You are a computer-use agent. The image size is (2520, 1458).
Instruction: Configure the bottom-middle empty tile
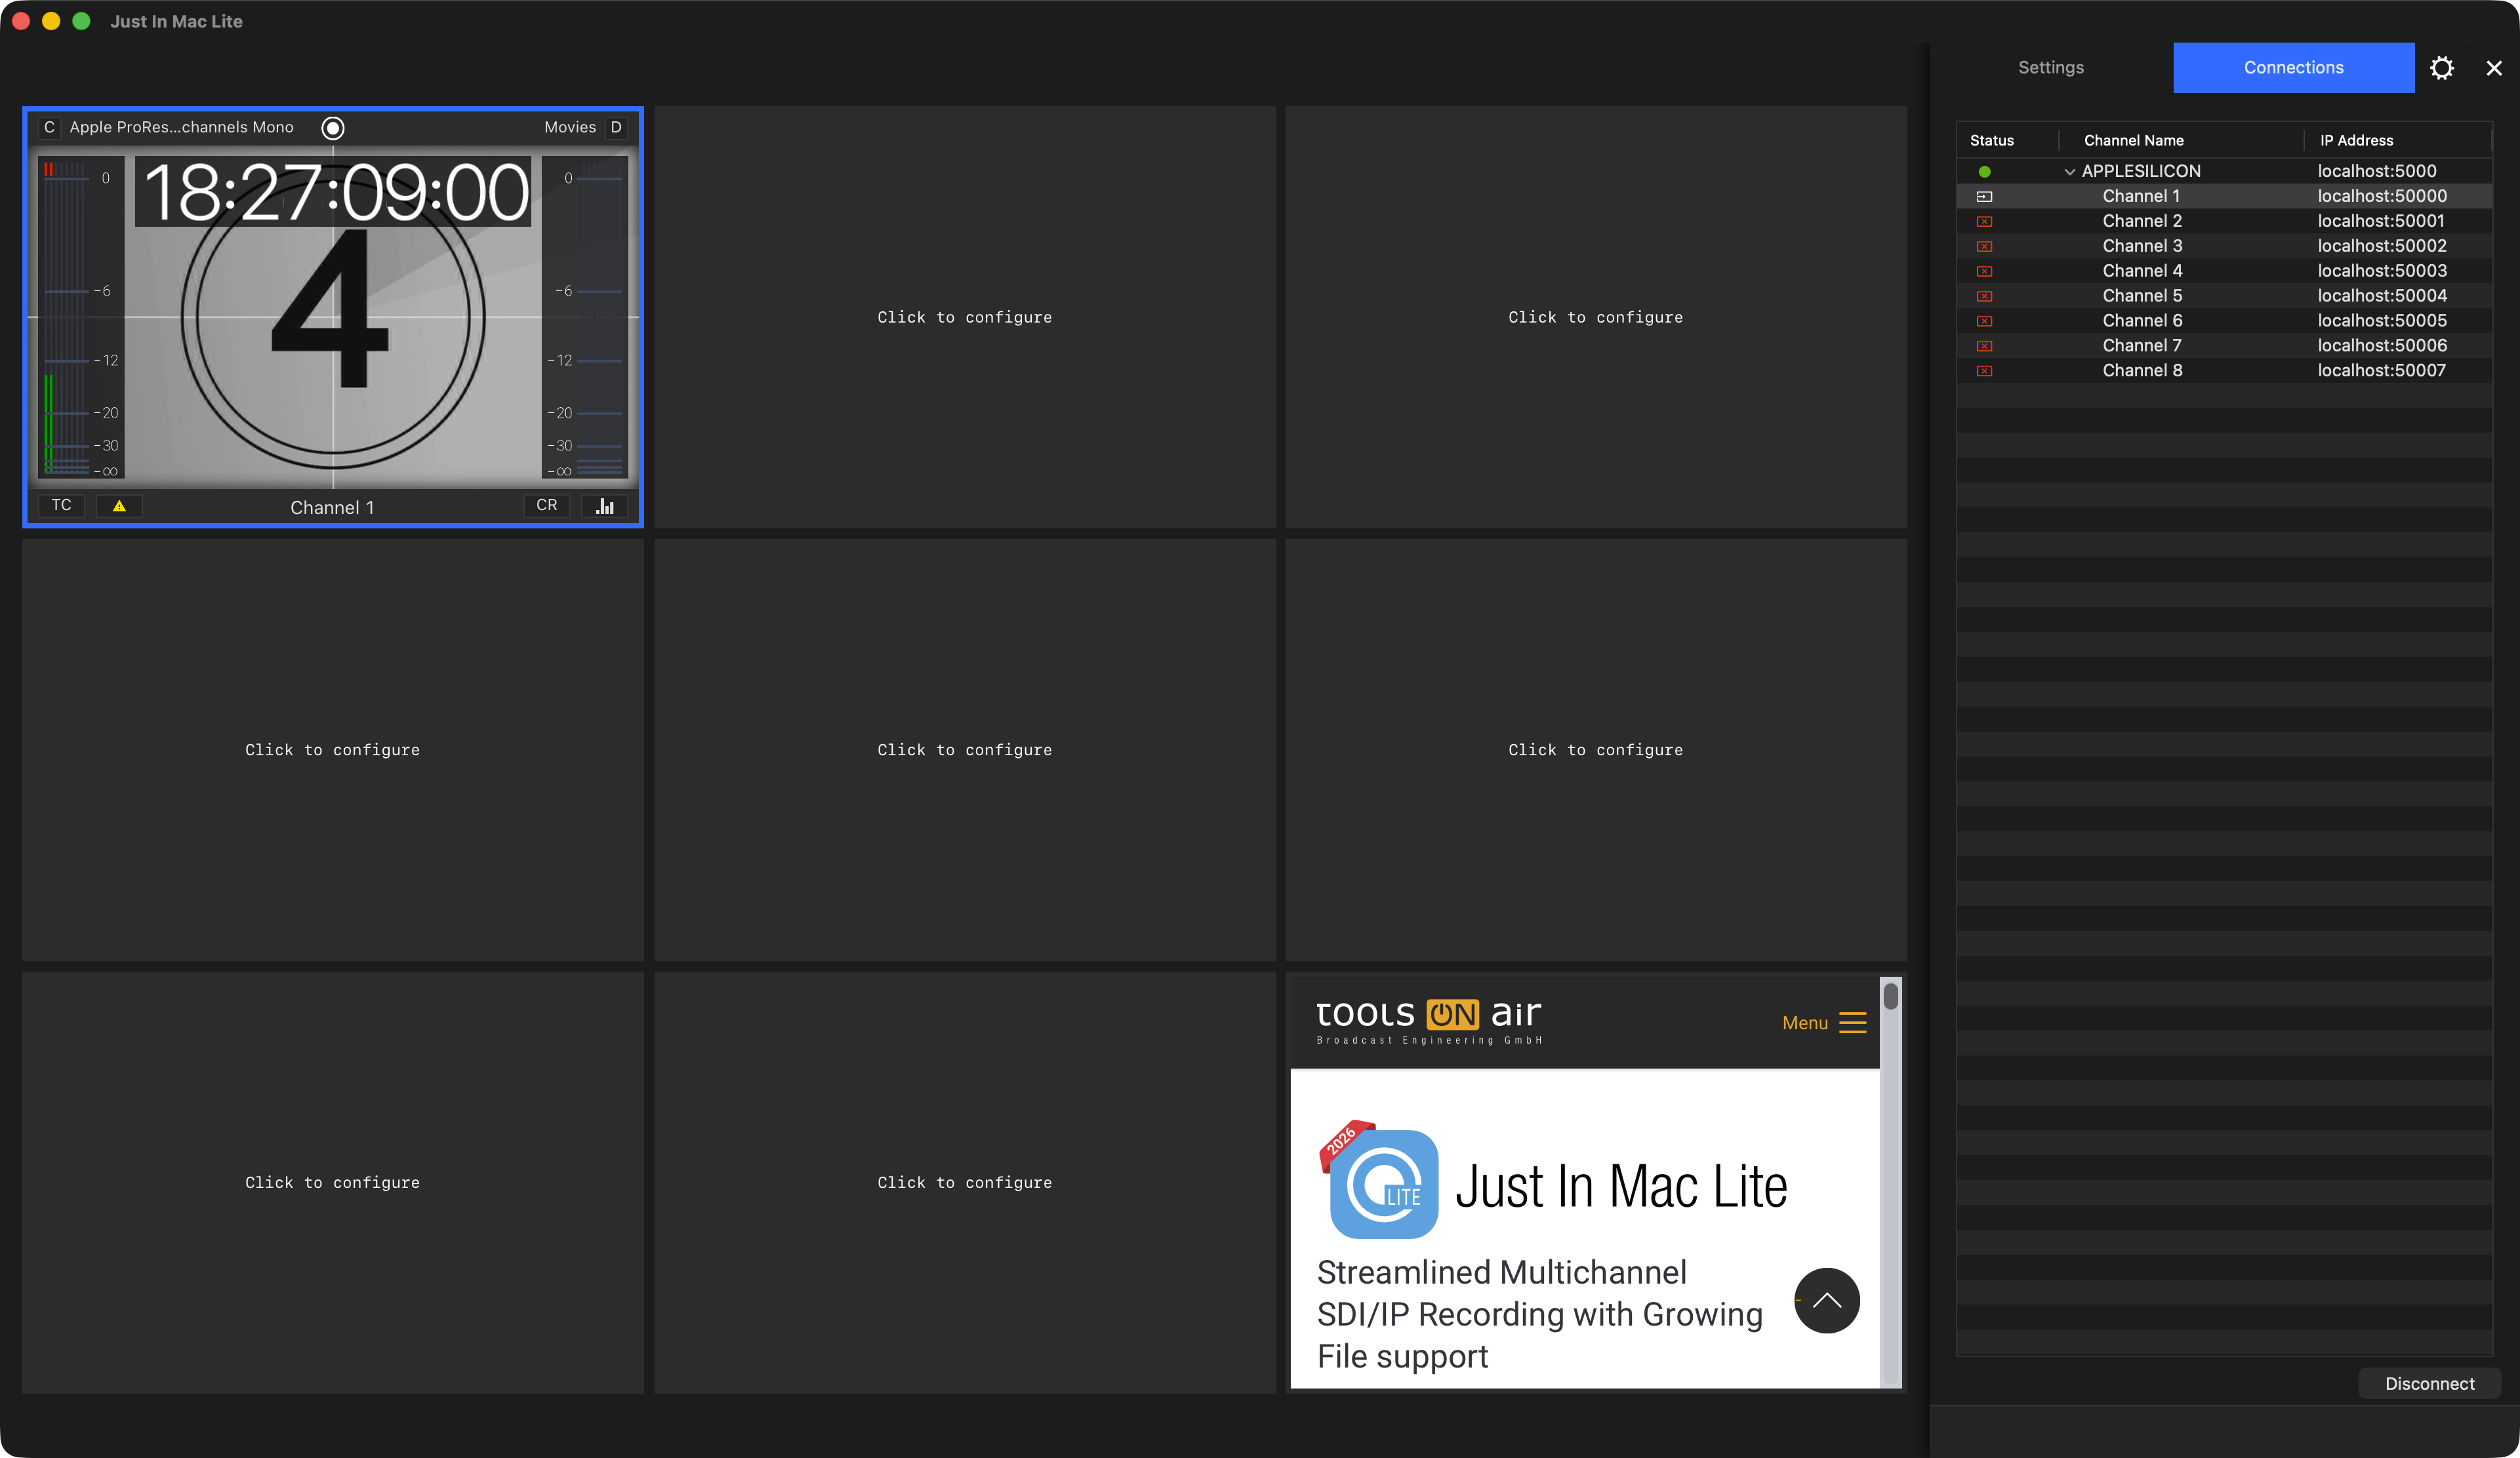click(965, 1183)
